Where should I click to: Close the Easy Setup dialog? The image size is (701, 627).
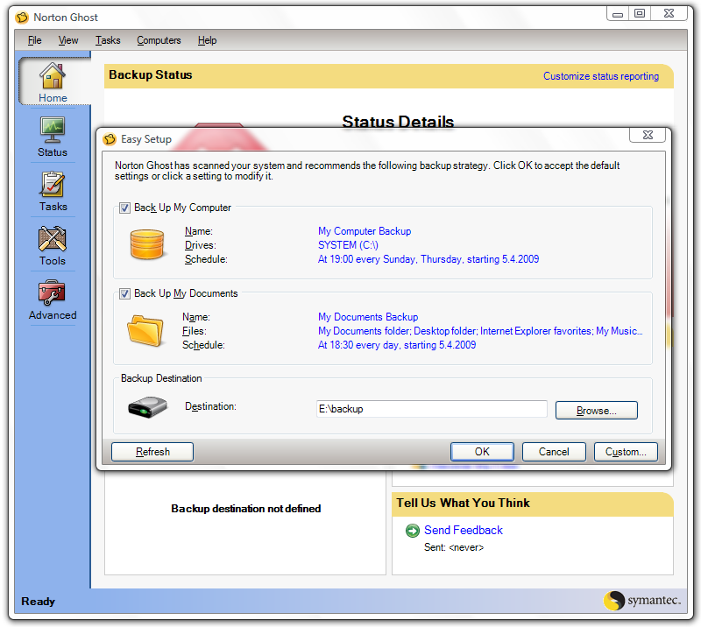pyautogui.click(x=648, y=135)
